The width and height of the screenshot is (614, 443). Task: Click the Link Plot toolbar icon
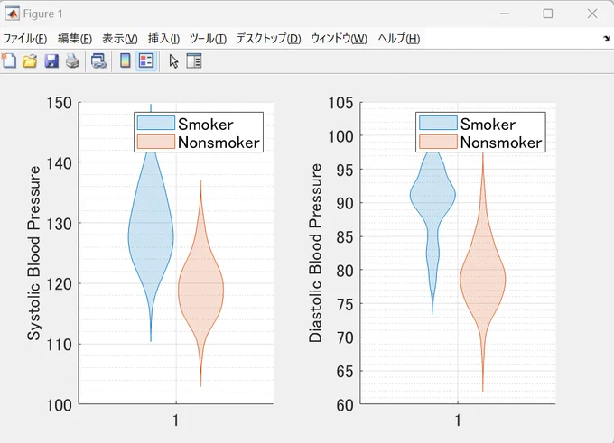[x=98, y=61]
